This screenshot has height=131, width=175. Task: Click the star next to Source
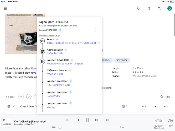click(57, 40)
